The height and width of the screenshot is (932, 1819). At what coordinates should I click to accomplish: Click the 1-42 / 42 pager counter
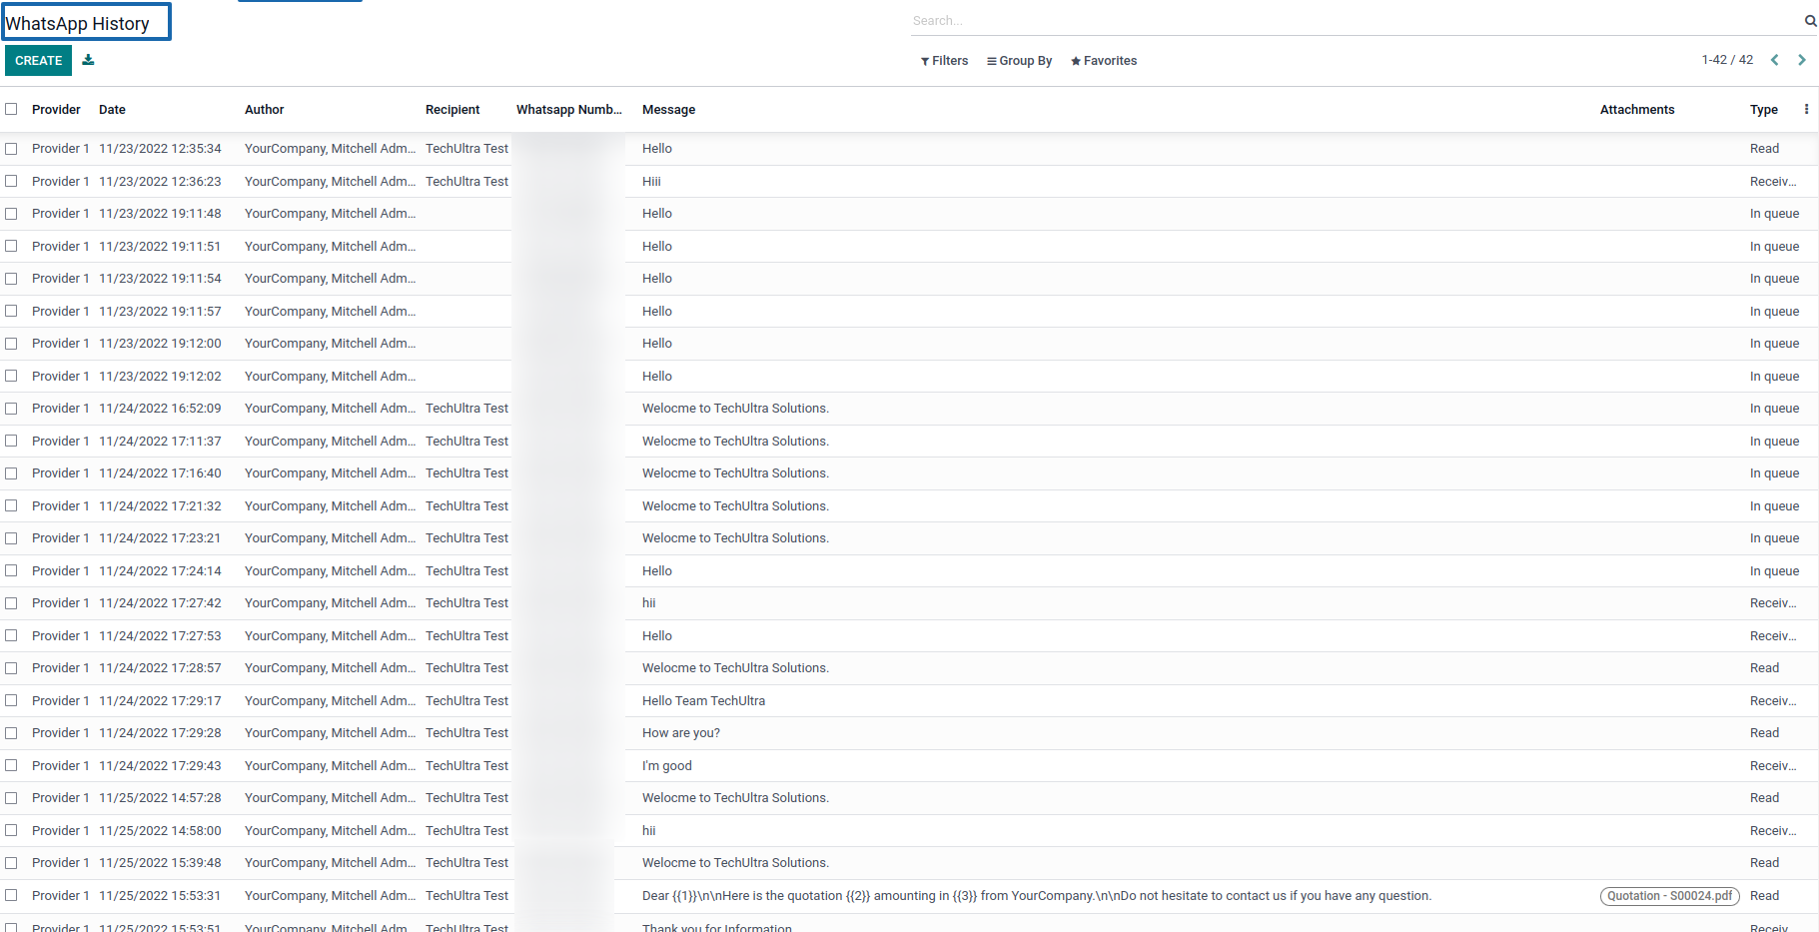pyautogui.click(x=1727, y=60)
